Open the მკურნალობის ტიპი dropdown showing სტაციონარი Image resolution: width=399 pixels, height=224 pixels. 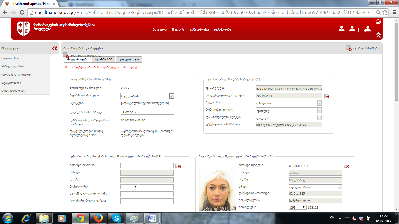click(171, 96)
